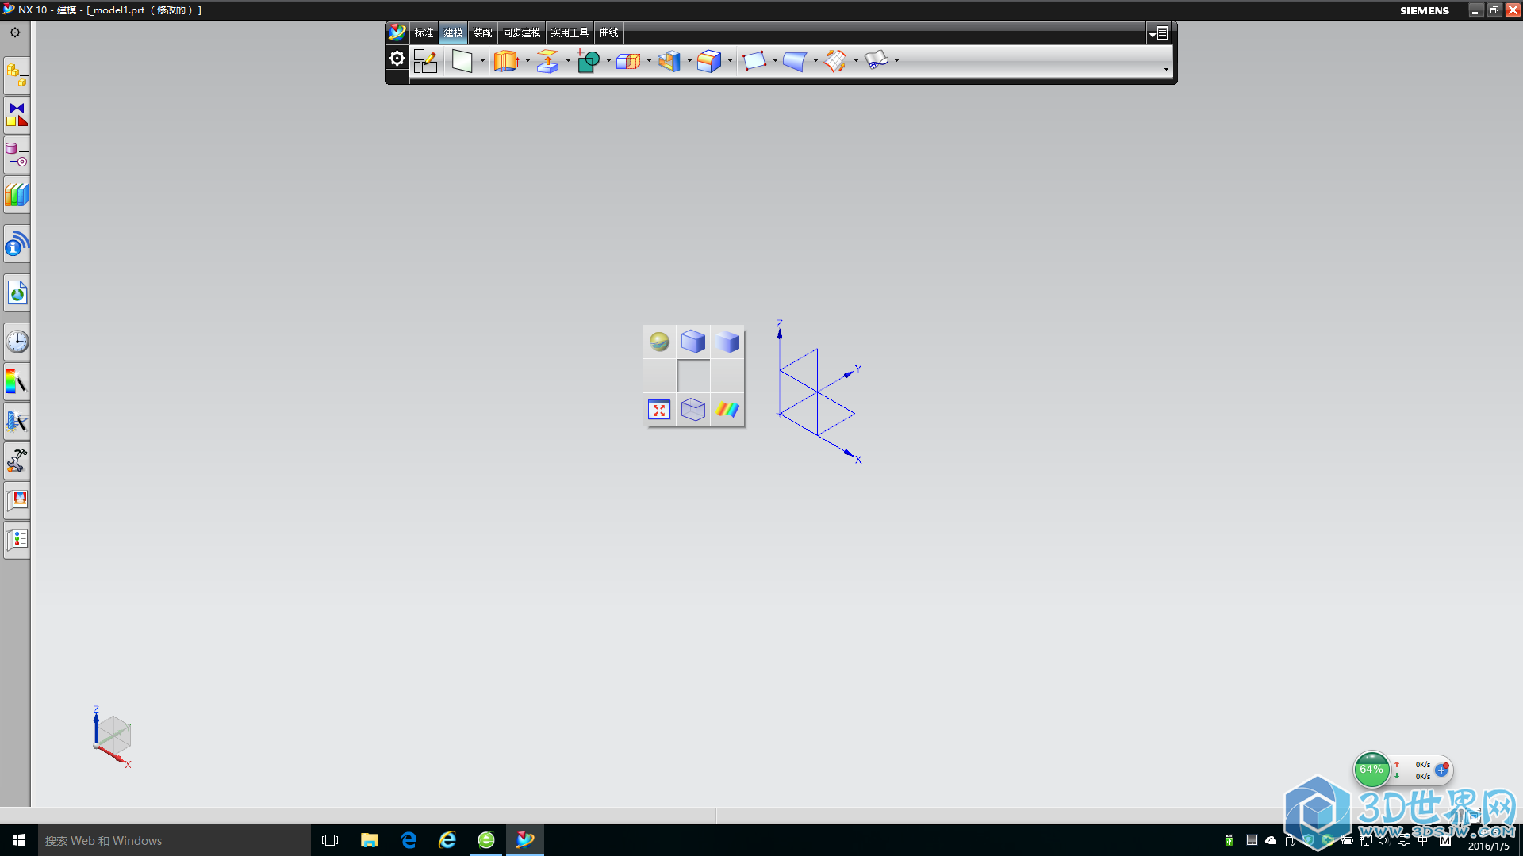Open the Manufacturing Wizards hammer icon
This screenshot has width=1523, height=856.
tap(17, 460)
